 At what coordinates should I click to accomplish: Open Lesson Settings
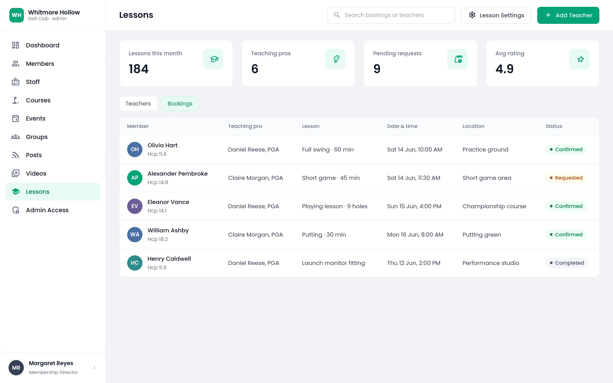(496, 15)
